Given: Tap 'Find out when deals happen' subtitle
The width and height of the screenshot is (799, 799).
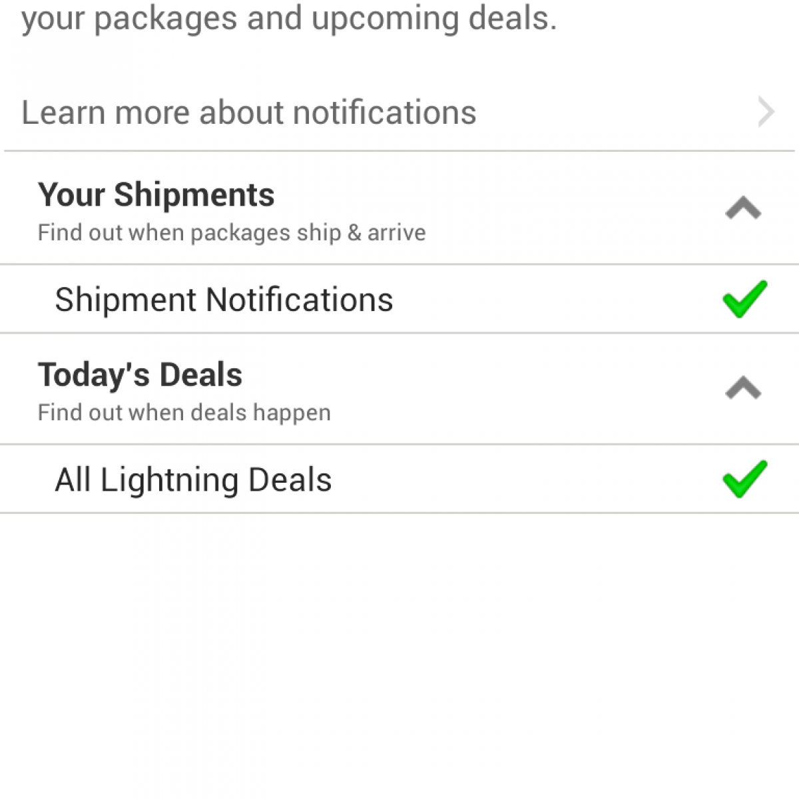Looking at the screenshot, I should click(x=184, y=413).
